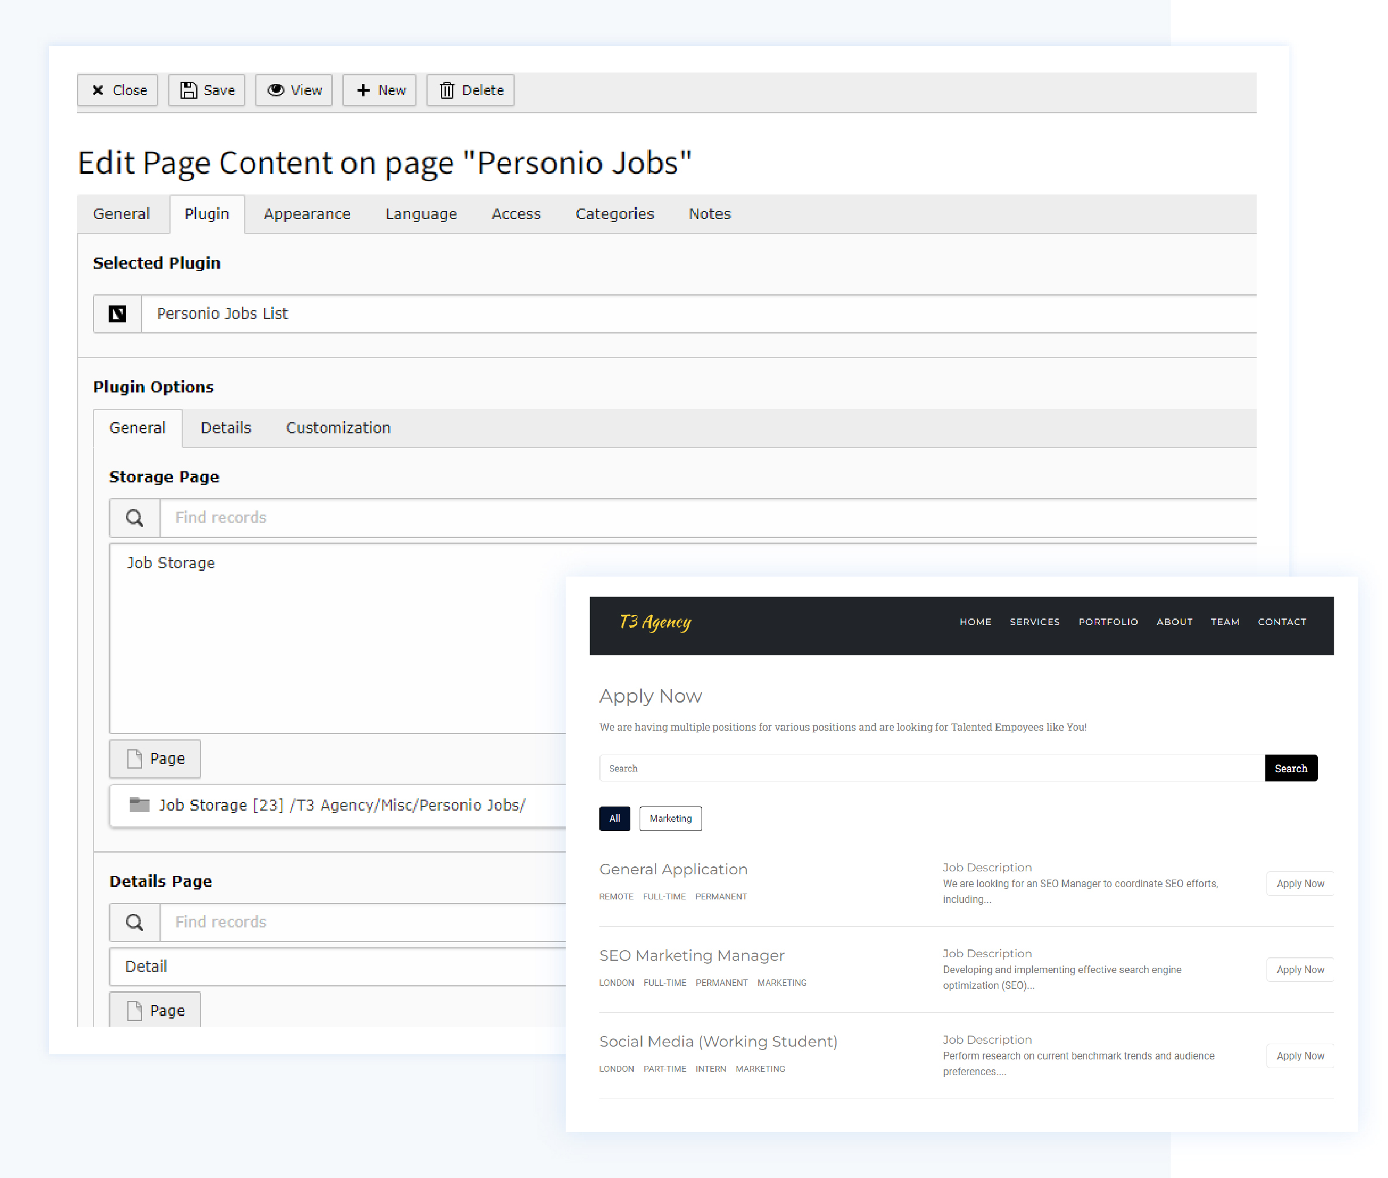This screenshot has height=1178, width=1388.
Task: Apply Now for SEO Marketing Manager
Action: click(1299, 969)
